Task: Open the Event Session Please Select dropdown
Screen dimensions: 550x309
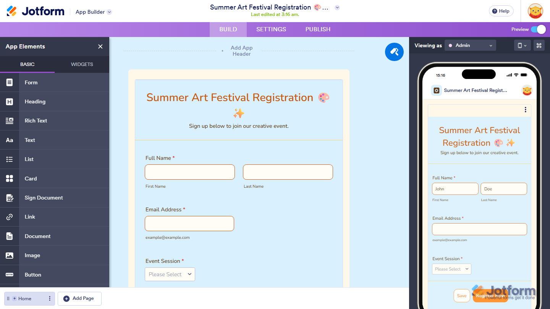Action: [170, 274]
